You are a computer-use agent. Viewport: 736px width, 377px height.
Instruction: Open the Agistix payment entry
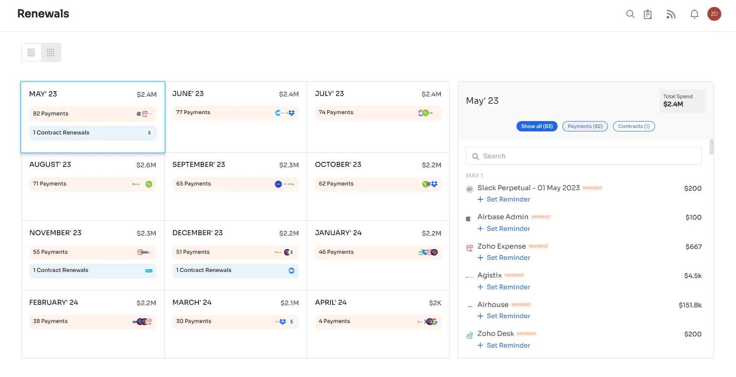click(489, 275)
